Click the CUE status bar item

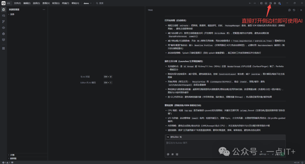297,163
